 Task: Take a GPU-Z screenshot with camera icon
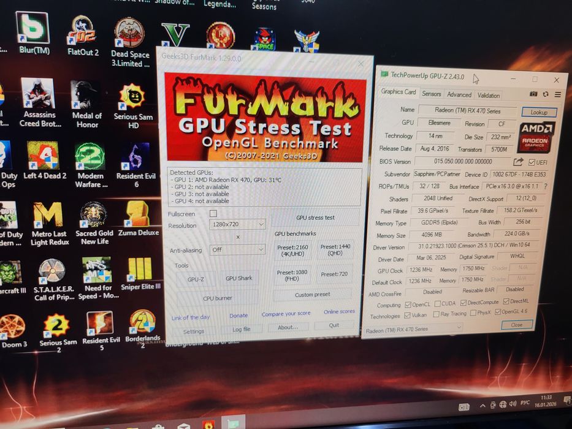point(533,94)
